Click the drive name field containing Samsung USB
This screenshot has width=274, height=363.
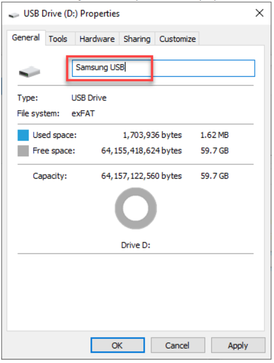pos(163,68)
